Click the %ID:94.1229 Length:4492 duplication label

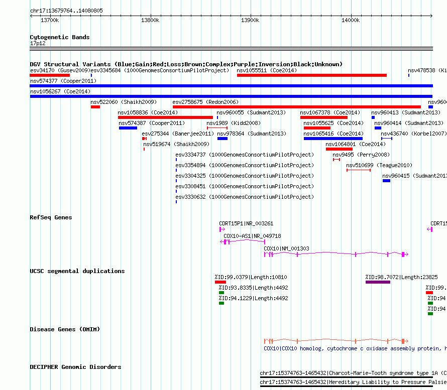point(254,298)
